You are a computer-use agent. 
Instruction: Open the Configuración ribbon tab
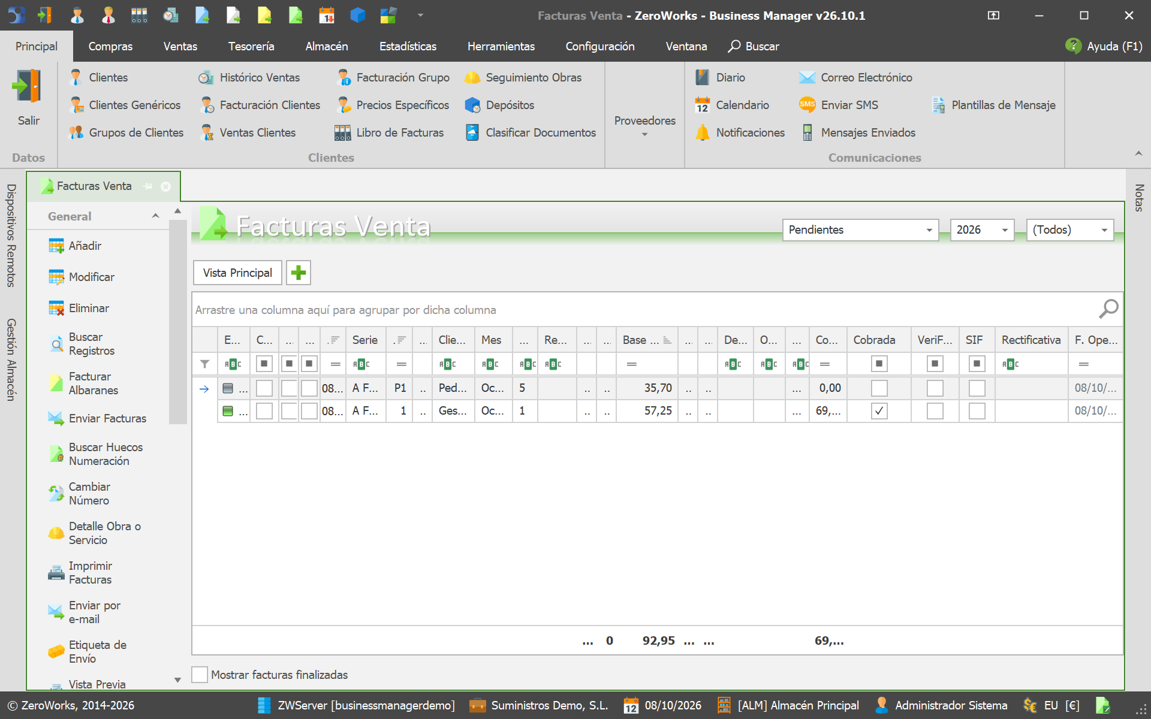(x=599, y=46)
